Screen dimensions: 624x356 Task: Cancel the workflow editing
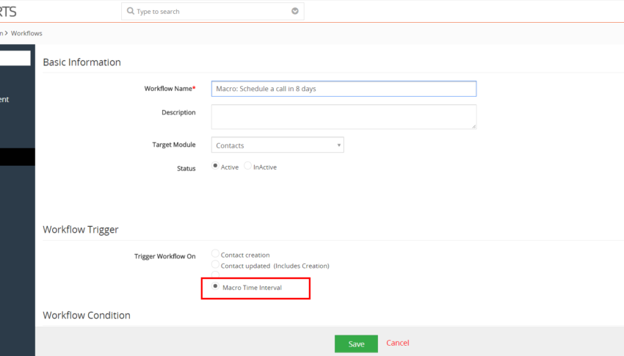[x=398, y=343]
